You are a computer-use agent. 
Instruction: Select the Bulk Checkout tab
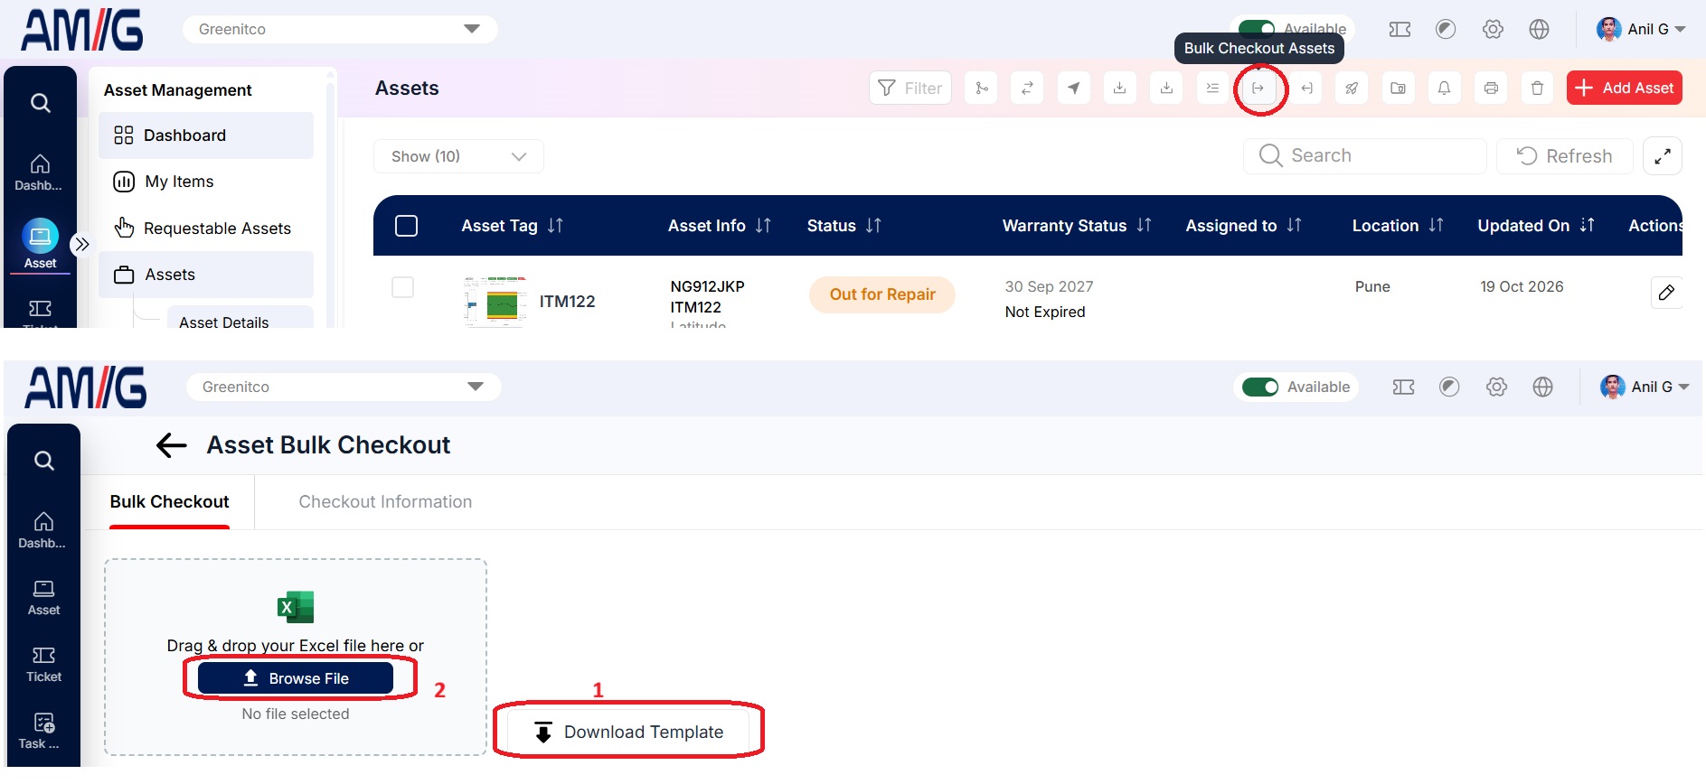pos(169,501)
